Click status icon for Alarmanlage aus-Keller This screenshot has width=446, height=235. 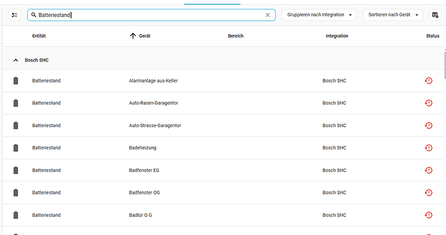pos(429,81)
